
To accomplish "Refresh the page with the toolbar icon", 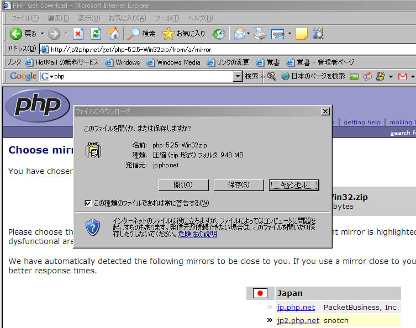I will (x=96, y=34).
